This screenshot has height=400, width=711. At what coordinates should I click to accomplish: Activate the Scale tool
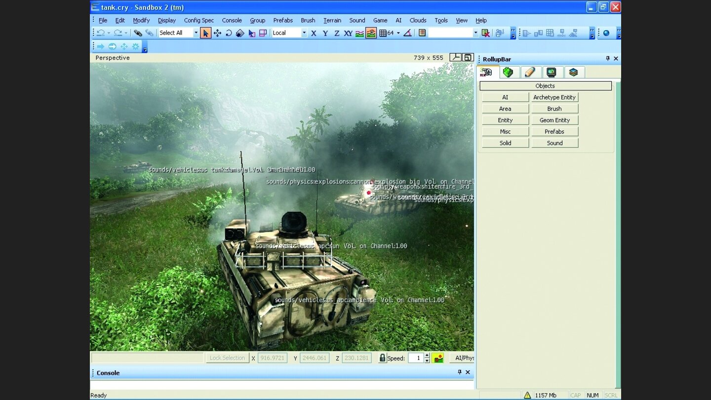(x=240, y=33)
